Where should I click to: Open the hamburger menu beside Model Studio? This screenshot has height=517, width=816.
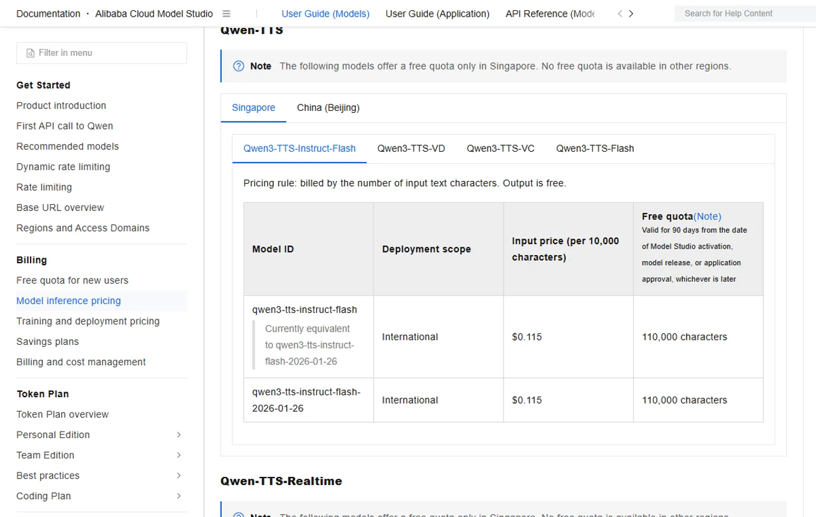tap(226, 13)
